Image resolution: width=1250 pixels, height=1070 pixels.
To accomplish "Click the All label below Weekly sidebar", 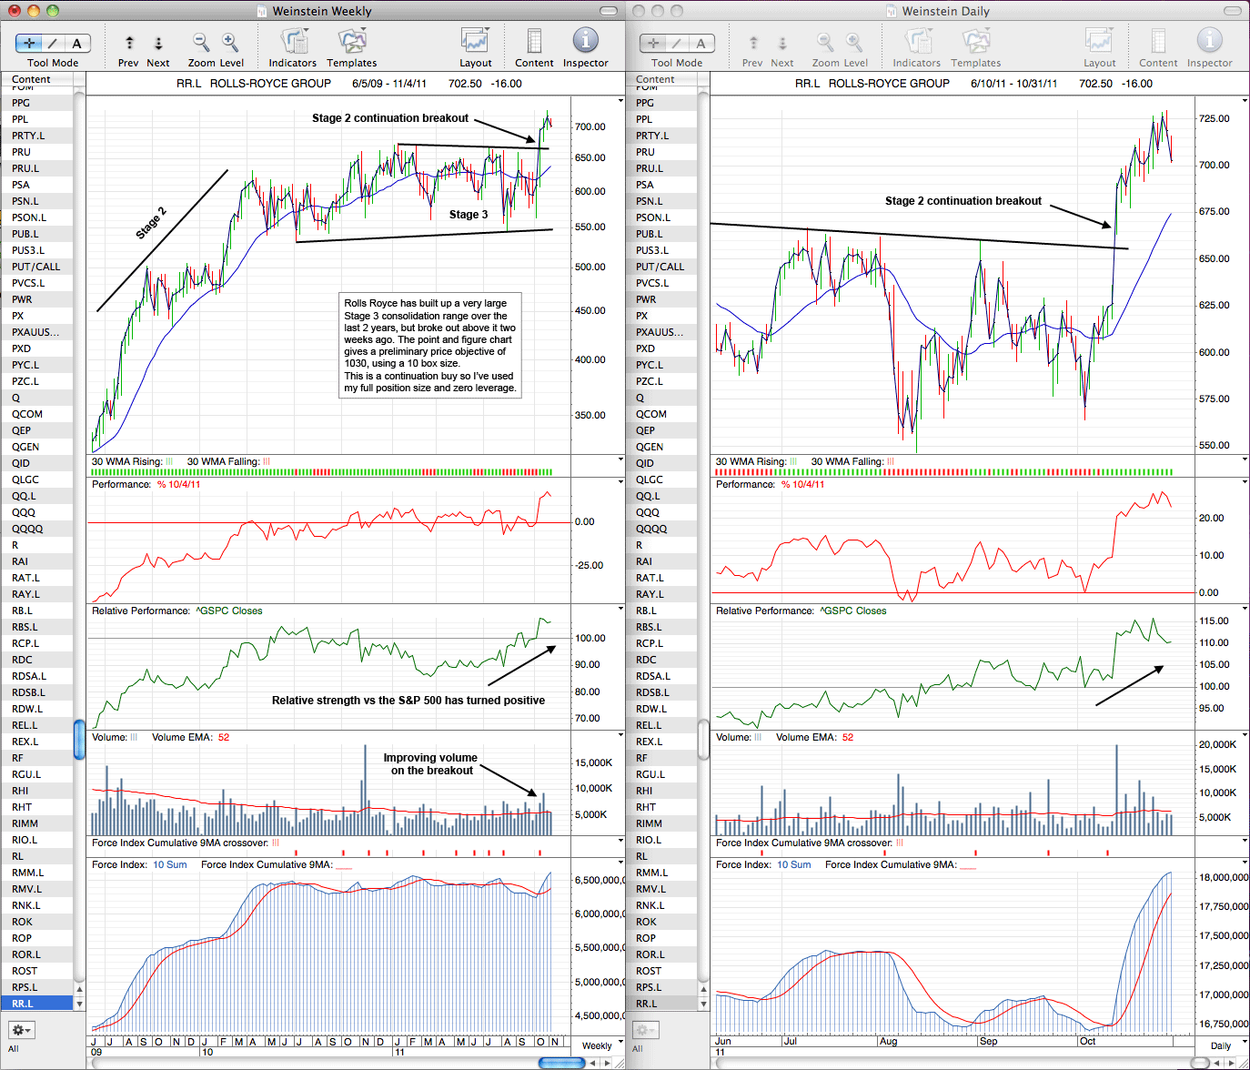I will click(x=14, y=1048).
